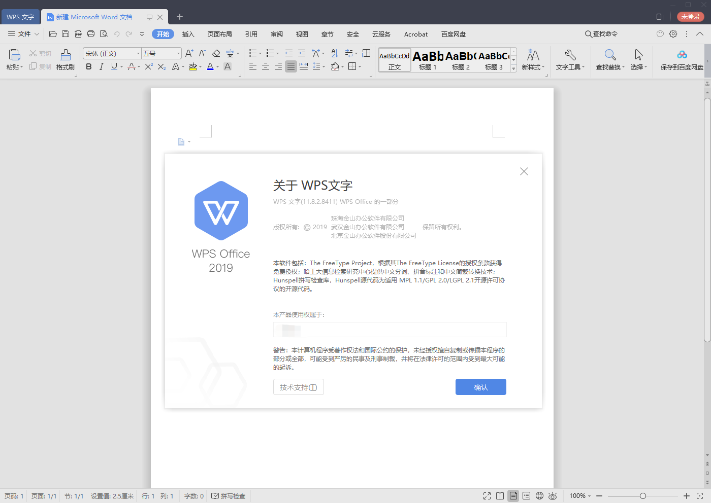Toggle bold formatting
Image resolution: width=711 pixels, height=503 pixels.
[89, 66]
